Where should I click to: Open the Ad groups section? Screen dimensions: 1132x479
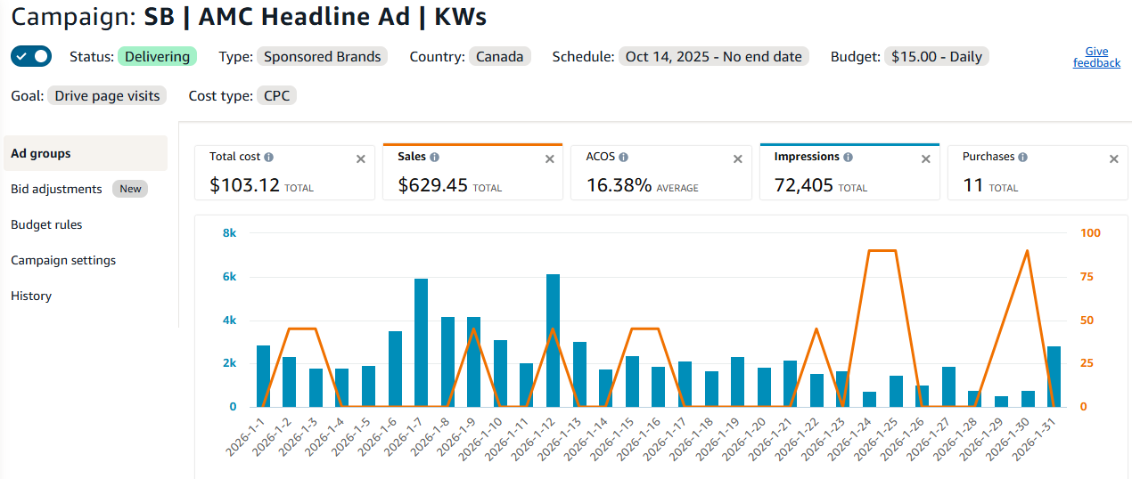[86, 153]
